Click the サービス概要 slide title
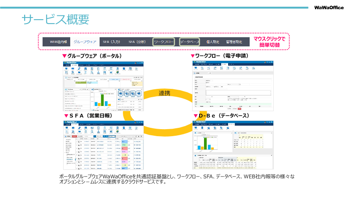Viewport: 351px width, 197px height. pos(55,19)
